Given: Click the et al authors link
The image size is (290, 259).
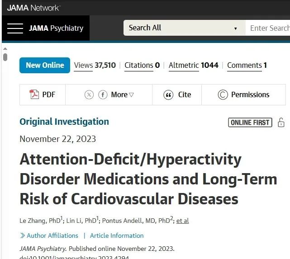Looking at the screenshot, I should coord(182,221).
